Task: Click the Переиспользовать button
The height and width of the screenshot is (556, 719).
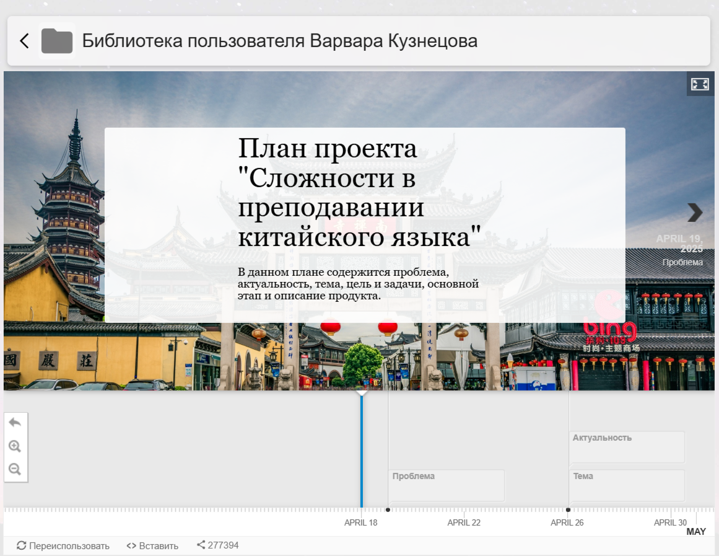Action: (63, 545)
